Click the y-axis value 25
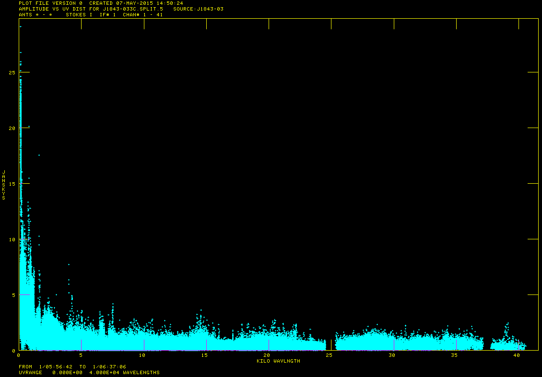 pyautogui.click(x=12, y=72)
